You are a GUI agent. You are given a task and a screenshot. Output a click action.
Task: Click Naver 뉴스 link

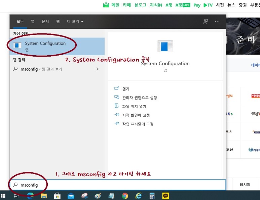(231, 5)
